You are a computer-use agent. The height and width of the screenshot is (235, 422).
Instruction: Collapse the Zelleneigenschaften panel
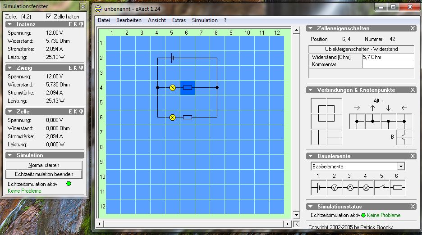tap(310, 28)
